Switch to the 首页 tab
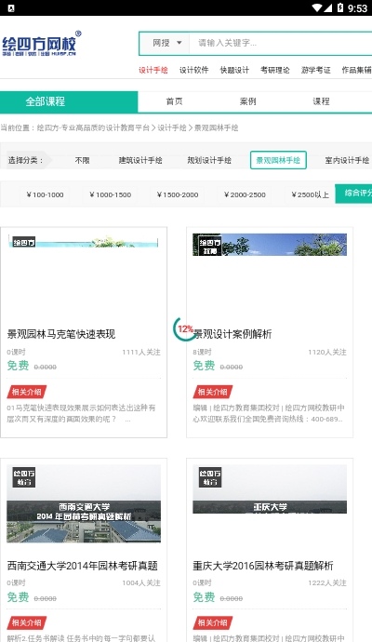This screenshot has height=642, width=372. pos(174,101)
